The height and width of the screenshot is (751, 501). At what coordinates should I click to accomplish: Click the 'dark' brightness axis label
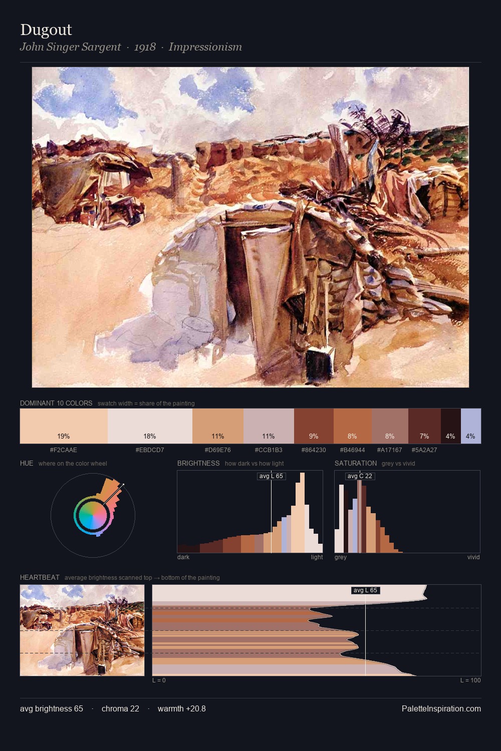(183, 557)
